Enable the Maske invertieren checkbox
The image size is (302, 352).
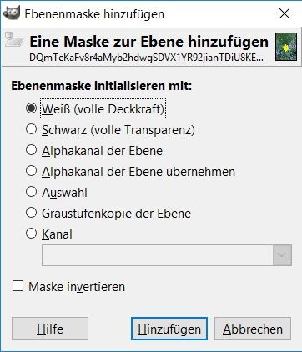[x=18, y=286]
